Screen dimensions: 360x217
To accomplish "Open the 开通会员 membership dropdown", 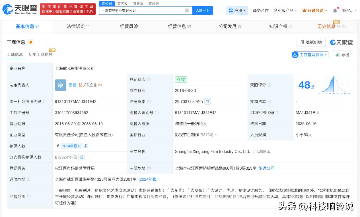I will 315,10.
